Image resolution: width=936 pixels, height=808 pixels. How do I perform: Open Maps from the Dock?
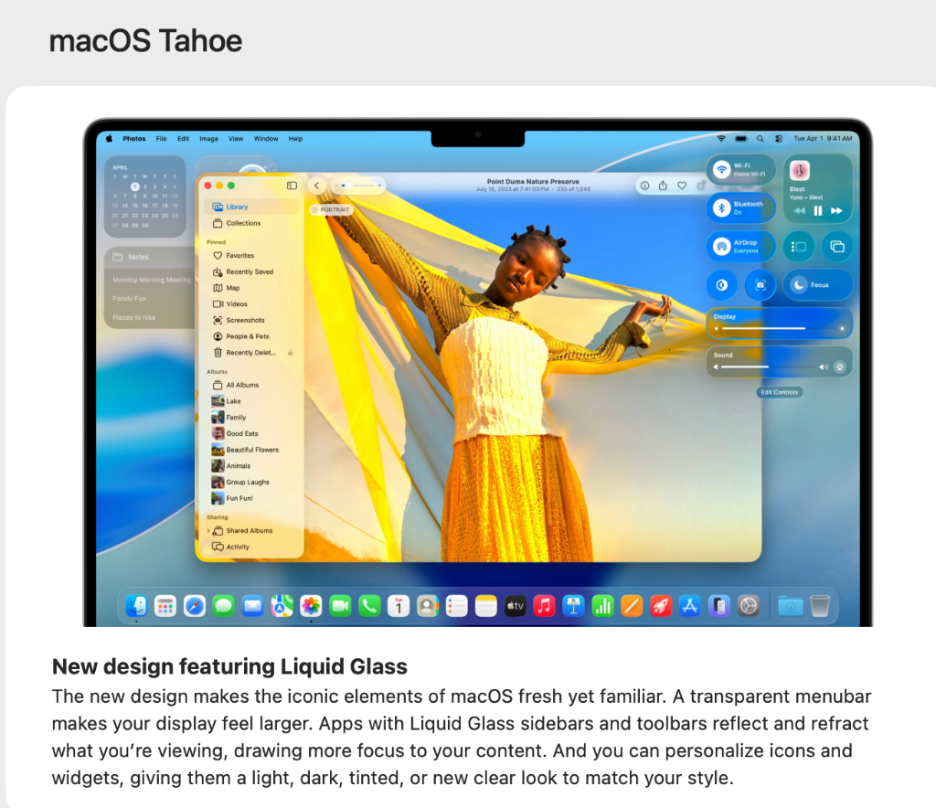pos(282,606)
